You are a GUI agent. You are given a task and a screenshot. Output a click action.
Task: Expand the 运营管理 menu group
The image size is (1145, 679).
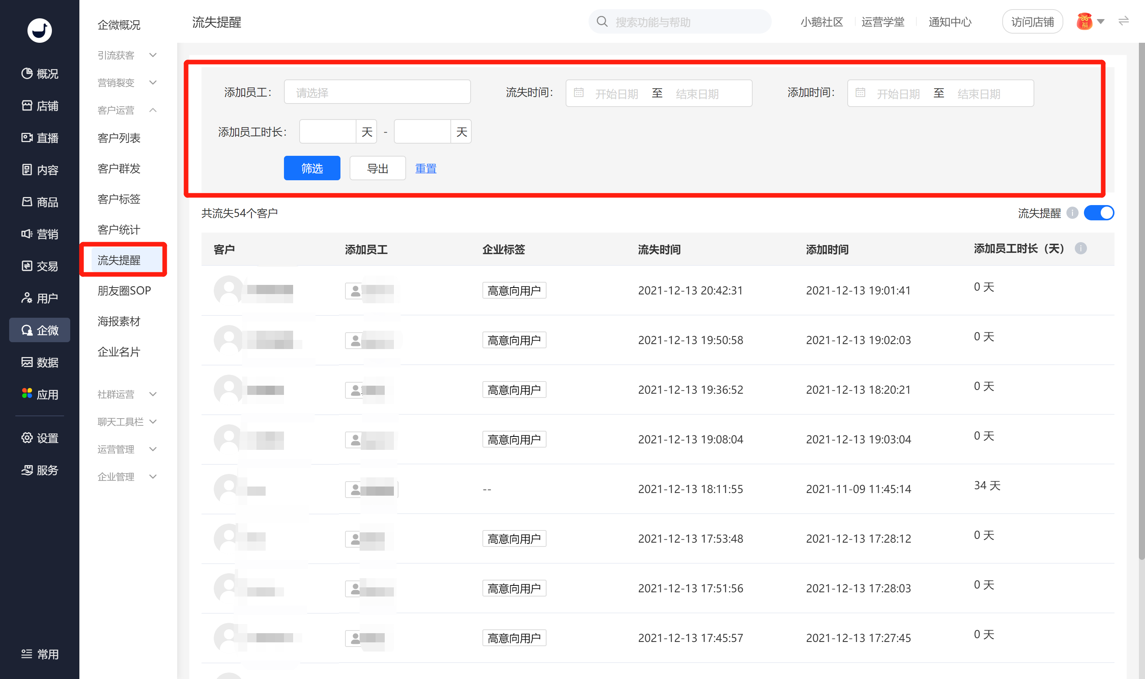click(127, 449)
